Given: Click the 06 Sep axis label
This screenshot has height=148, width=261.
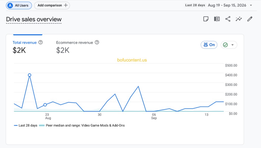Looking at the screenshot, I should click(154, 116).
